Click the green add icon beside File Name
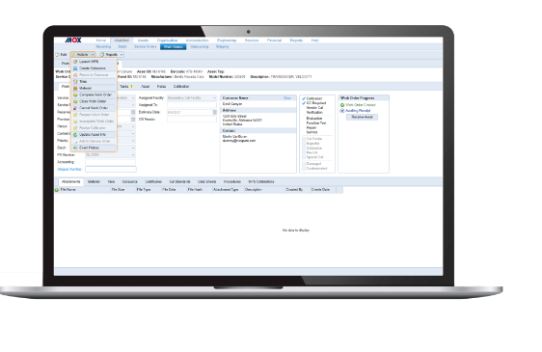This screenshot has height=352, width=542. 57,190
